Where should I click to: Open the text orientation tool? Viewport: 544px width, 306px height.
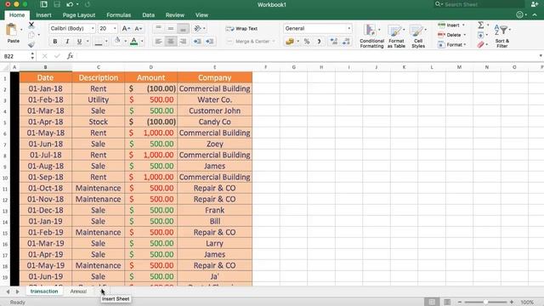(199, 28)
